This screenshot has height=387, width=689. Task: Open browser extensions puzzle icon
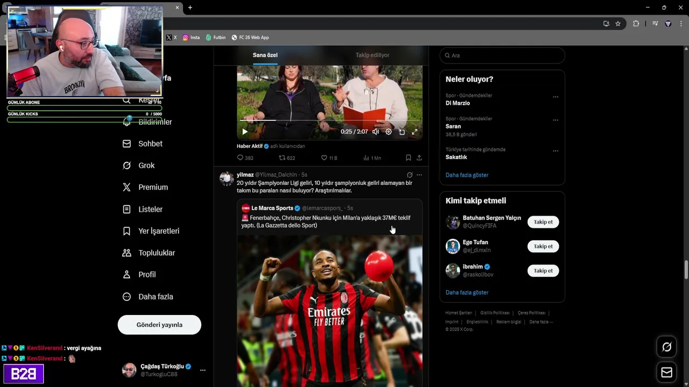(636, 24)
